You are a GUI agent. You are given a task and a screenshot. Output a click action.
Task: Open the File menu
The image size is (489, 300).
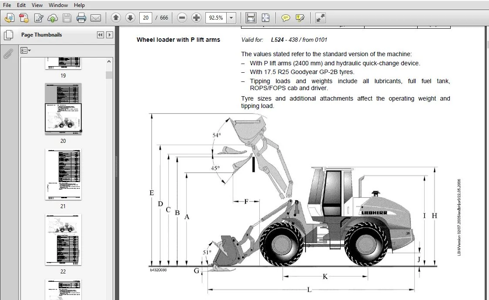pyautogui.click(x=7, y=5)
